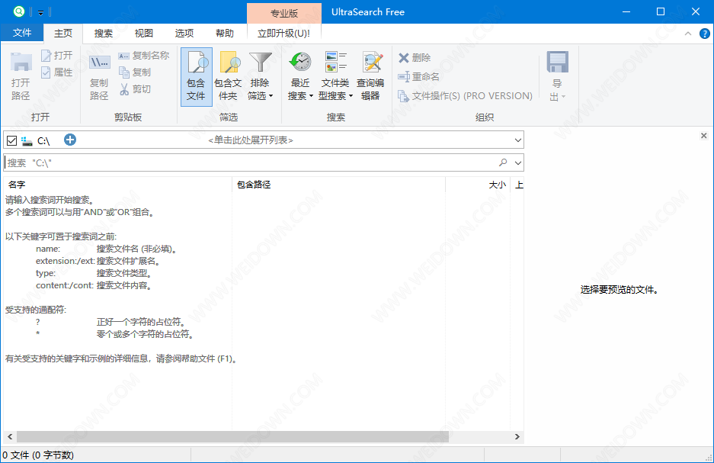714x463 pixels.
Task: Collapse the ribbon with chevron
Action: click(x=688, y=34)
